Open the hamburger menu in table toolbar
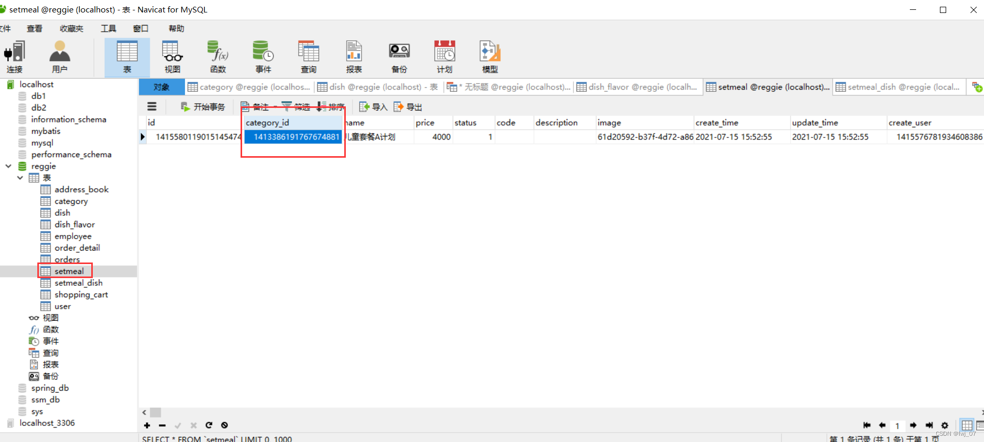Screen dimensions: 984x442 (x=152, y=107)
